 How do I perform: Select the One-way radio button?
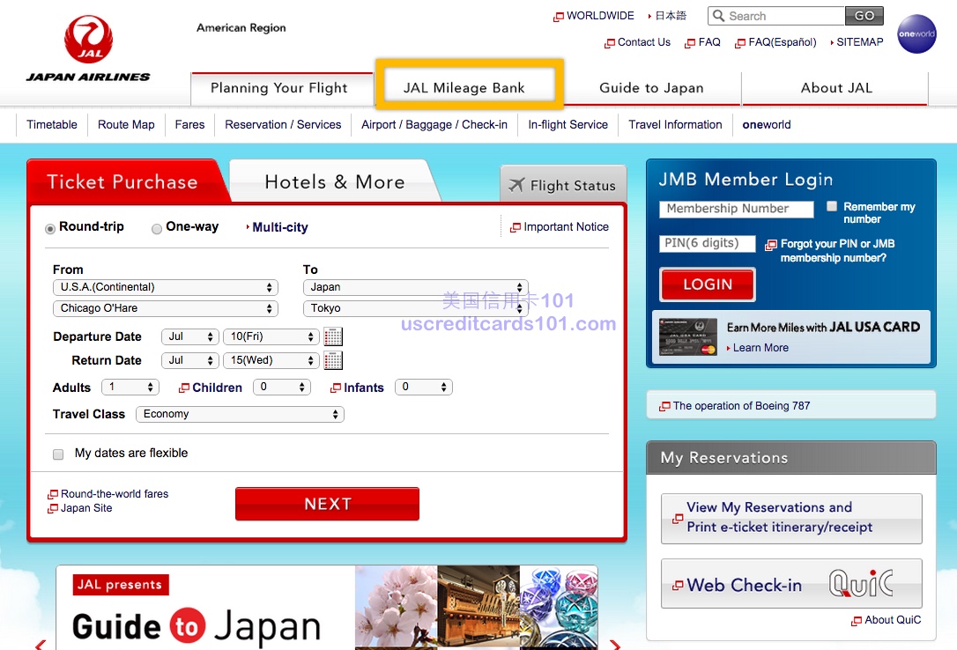pyautogui.click(x=157, y=228)
